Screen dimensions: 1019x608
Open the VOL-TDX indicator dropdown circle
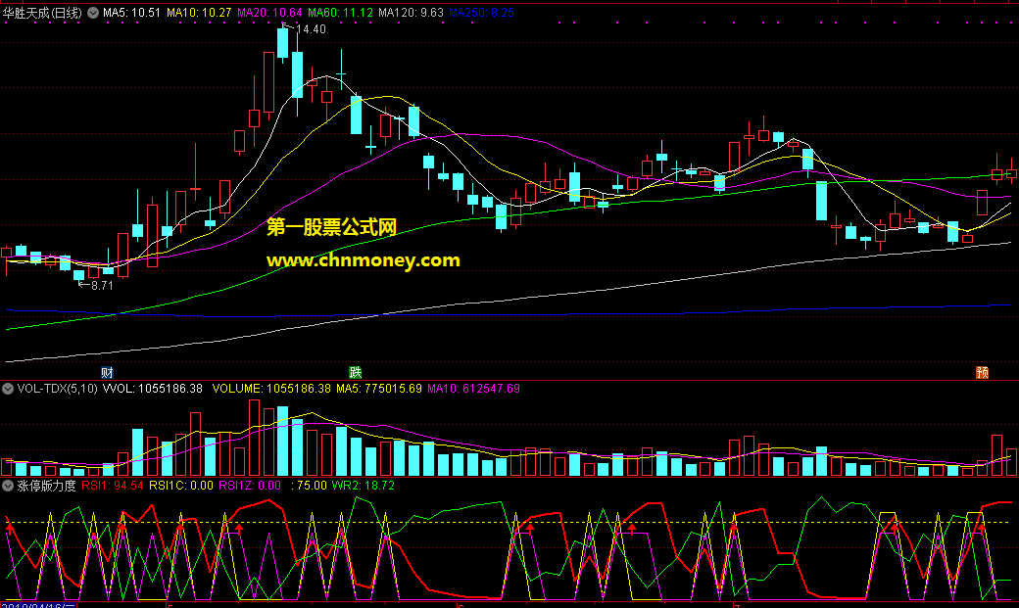point(8,389)
